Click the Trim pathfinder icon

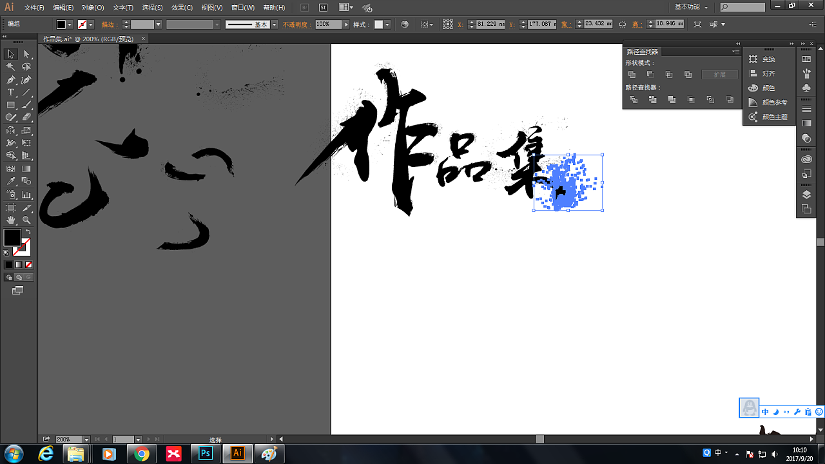pyautogui.click(x=653, y=100)
